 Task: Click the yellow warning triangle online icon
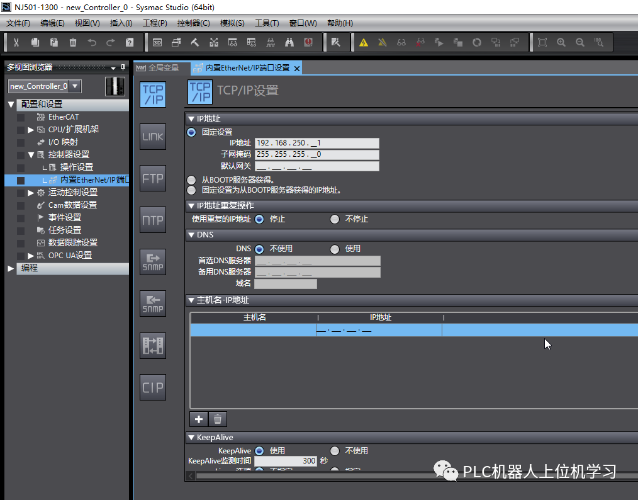click(363, 42)
